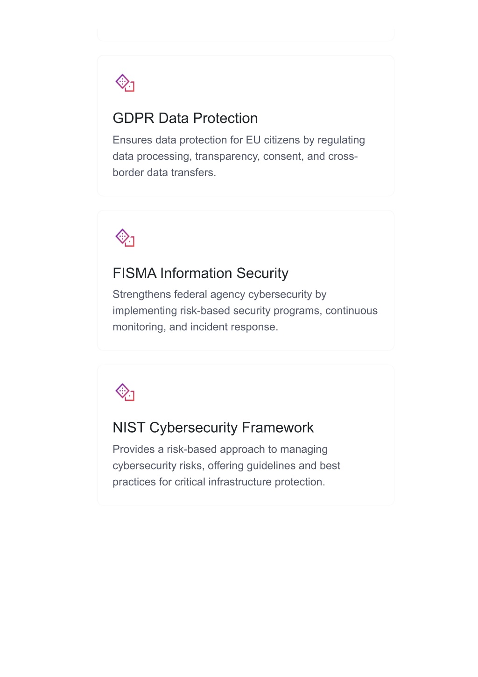Viewport: 478px width, 677px height.
Task: Click the word "Security" in the FISMA heading
Action: click(262, 273)
